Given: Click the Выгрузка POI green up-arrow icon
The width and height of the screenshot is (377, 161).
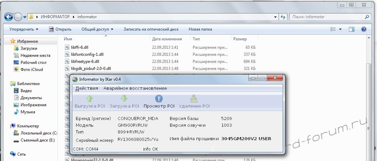Looking at the screenshot, I should [x=90, y=98].
